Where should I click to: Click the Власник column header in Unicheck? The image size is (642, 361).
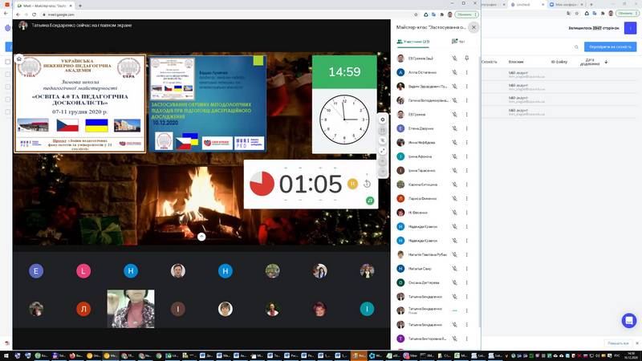[516, 62]
